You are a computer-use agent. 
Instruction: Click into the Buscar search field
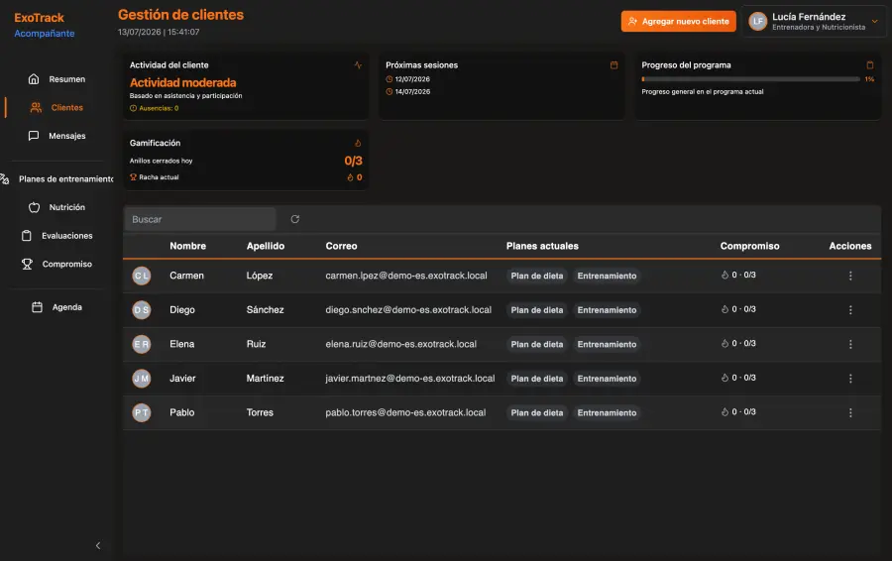199,219
